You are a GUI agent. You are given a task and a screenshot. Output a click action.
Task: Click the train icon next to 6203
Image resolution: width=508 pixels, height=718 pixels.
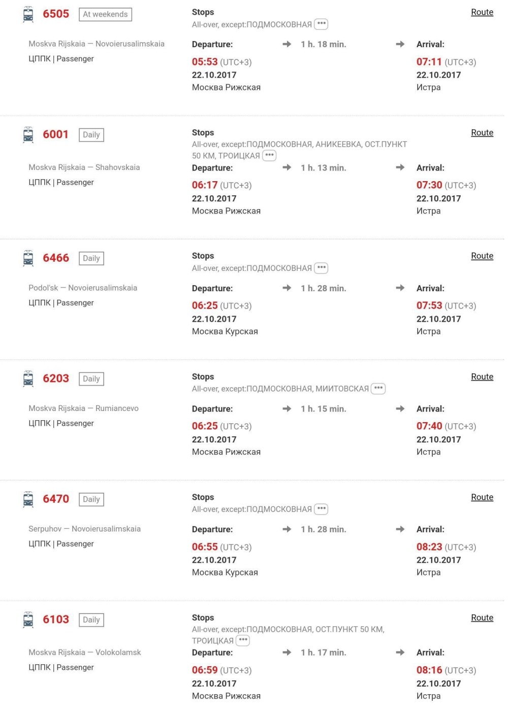[28, 379]
